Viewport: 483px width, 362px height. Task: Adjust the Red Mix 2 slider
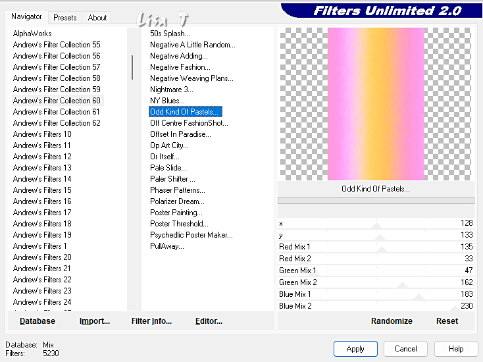coord(376,259)
